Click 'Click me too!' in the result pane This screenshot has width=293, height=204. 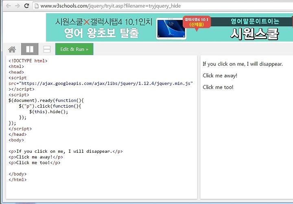pos(218,87)
